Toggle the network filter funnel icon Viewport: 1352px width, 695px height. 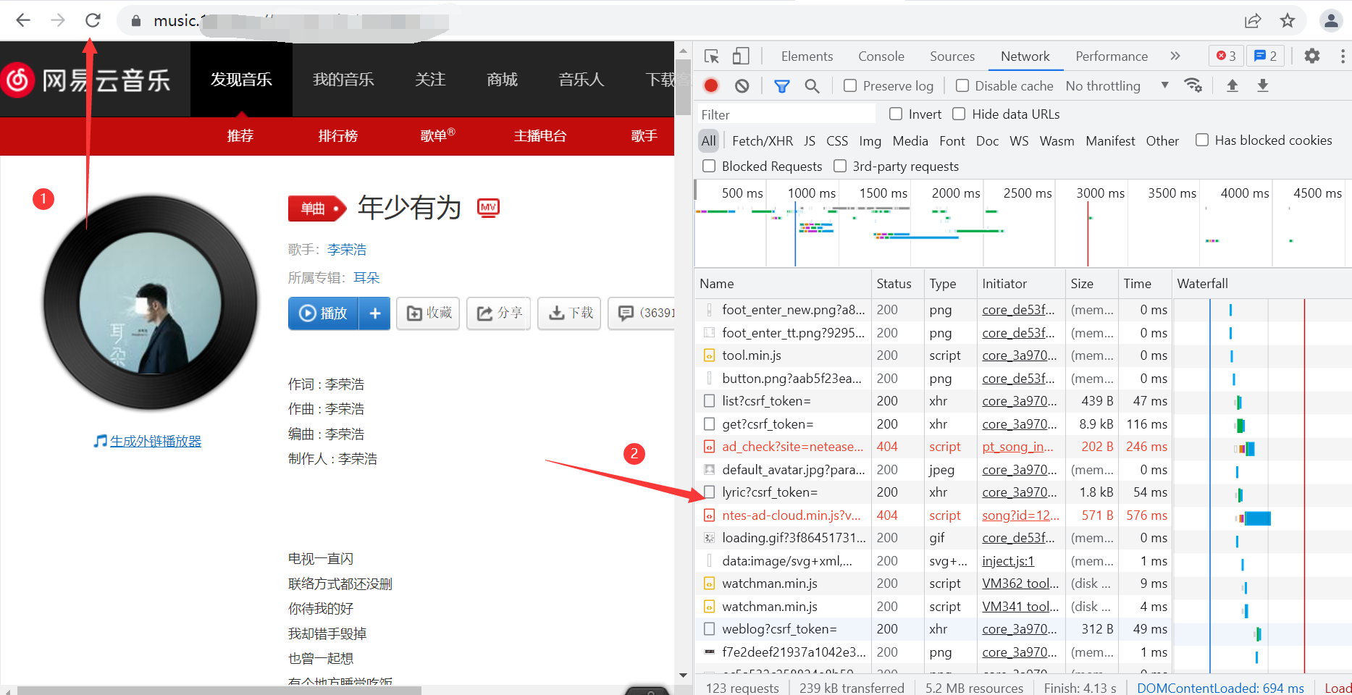click(781, 86)
